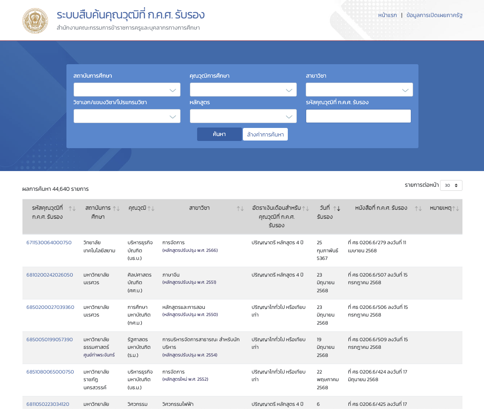Open the คุณวุฒิการศึกษา dropdown

coord(243,90)
